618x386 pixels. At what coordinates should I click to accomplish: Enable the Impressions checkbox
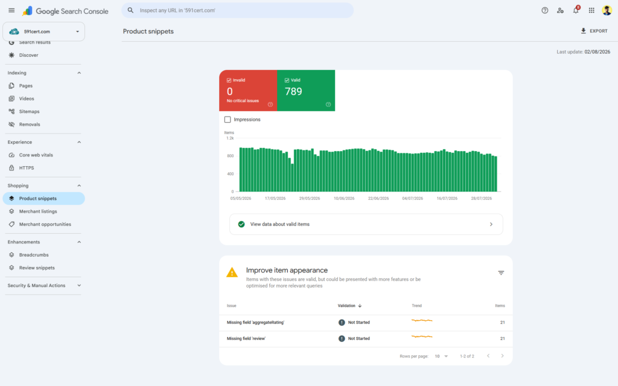[x=228, y=120]
